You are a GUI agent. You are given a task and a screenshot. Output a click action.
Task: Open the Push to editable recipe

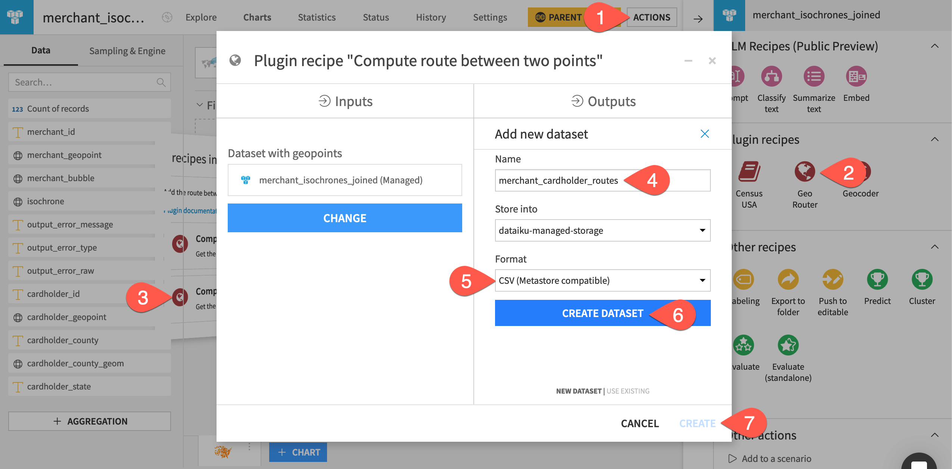coord(833,279)
